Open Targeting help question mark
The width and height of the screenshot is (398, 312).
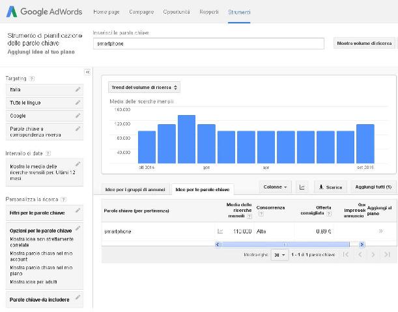click(x=31, y=79)
